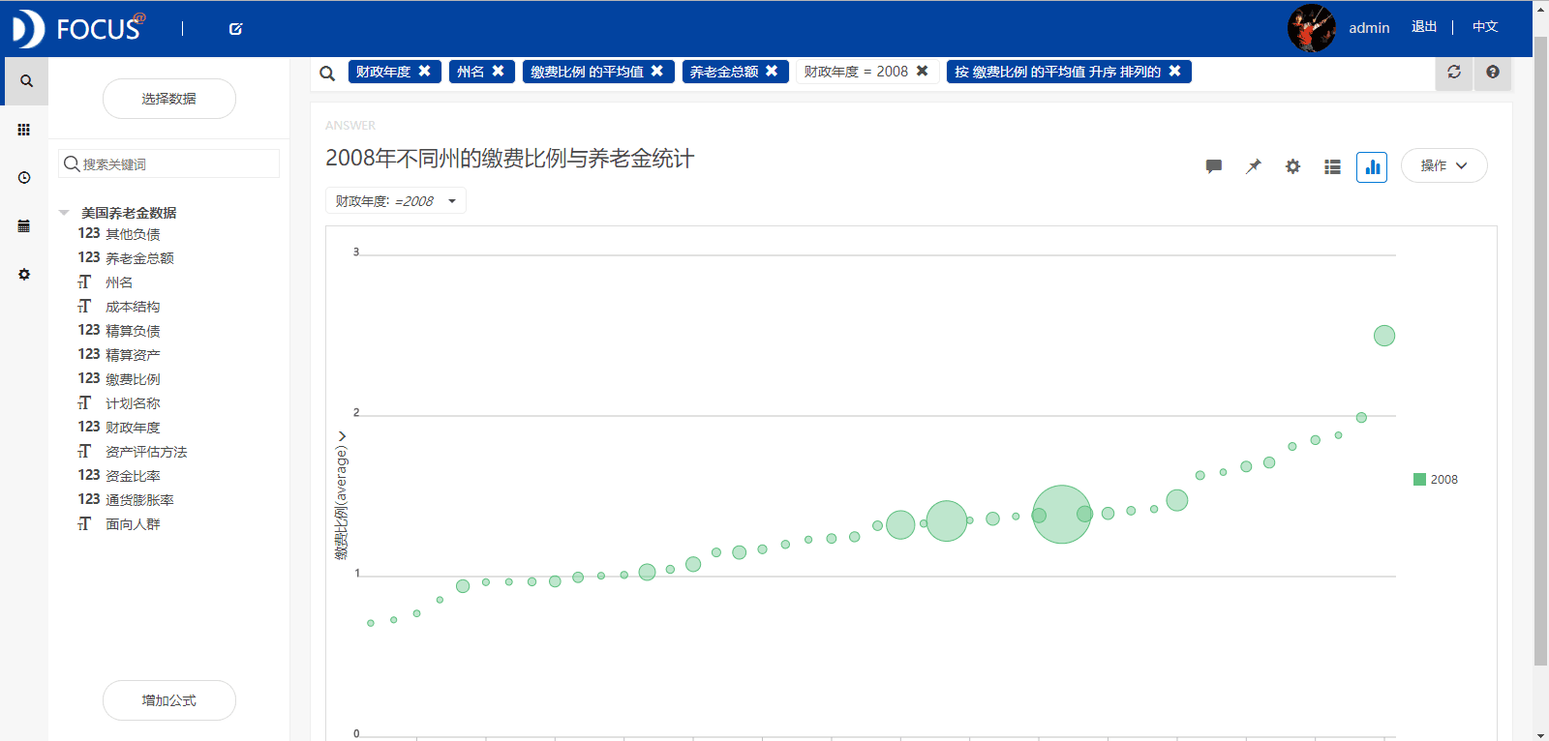This screenshot has height=741, width=1549.
Task: Remove the 州名 query tag
Action: [x=499, y=71]
